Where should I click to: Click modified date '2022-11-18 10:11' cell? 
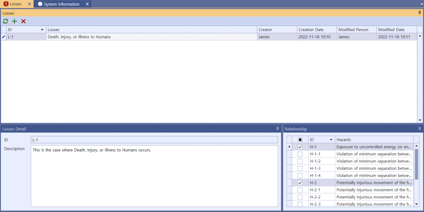click(397, 37)
